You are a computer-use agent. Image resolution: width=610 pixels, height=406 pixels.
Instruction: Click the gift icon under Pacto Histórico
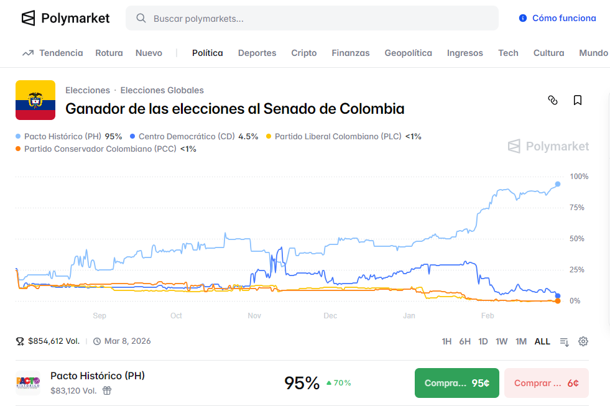(x=107, y=390)
